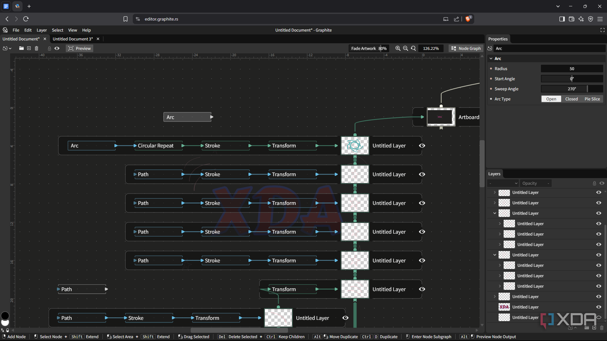The image size is (607, 341).
Task: Expand second Untitled Layer row in Layers panel
Action: (495, 203)
